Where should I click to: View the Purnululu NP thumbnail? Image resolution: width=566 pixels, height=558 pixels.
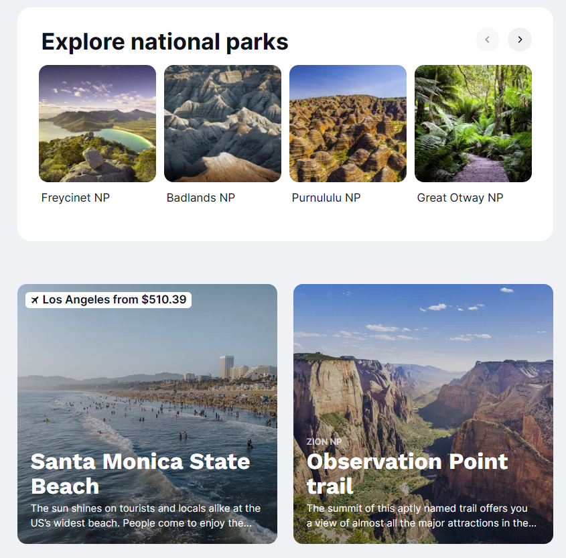click(348, 123)
